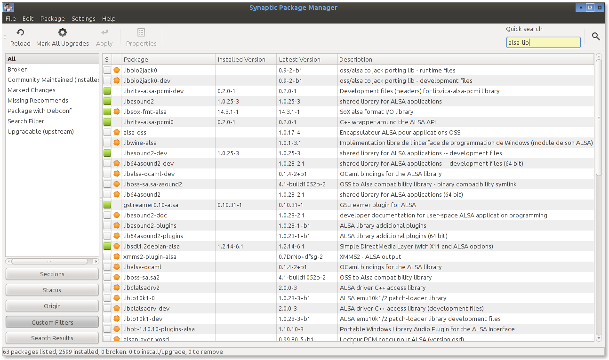609x360 pixels.
Task: Click the Sections button
Action: (x=52, y=274)
